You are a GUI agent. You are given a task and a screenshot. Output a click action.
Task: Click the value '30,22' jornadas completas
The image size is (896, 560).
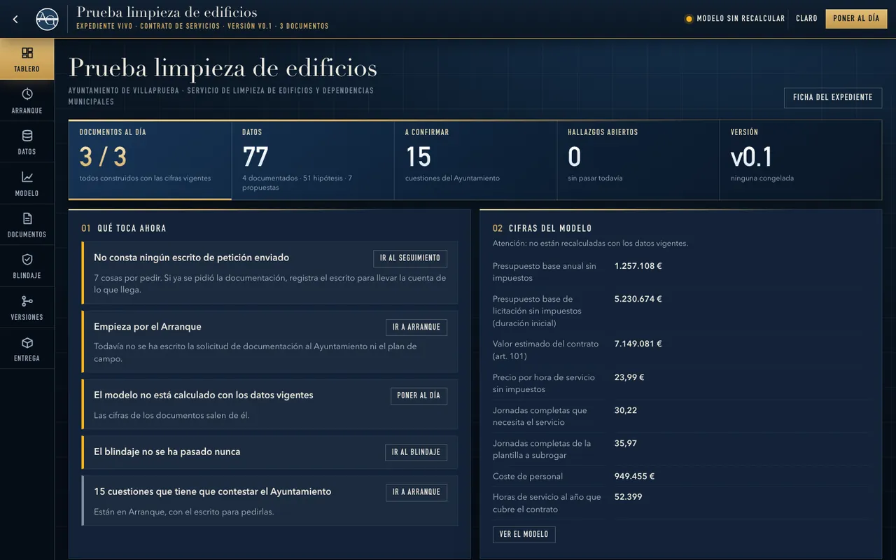click(x=626, y=410)
